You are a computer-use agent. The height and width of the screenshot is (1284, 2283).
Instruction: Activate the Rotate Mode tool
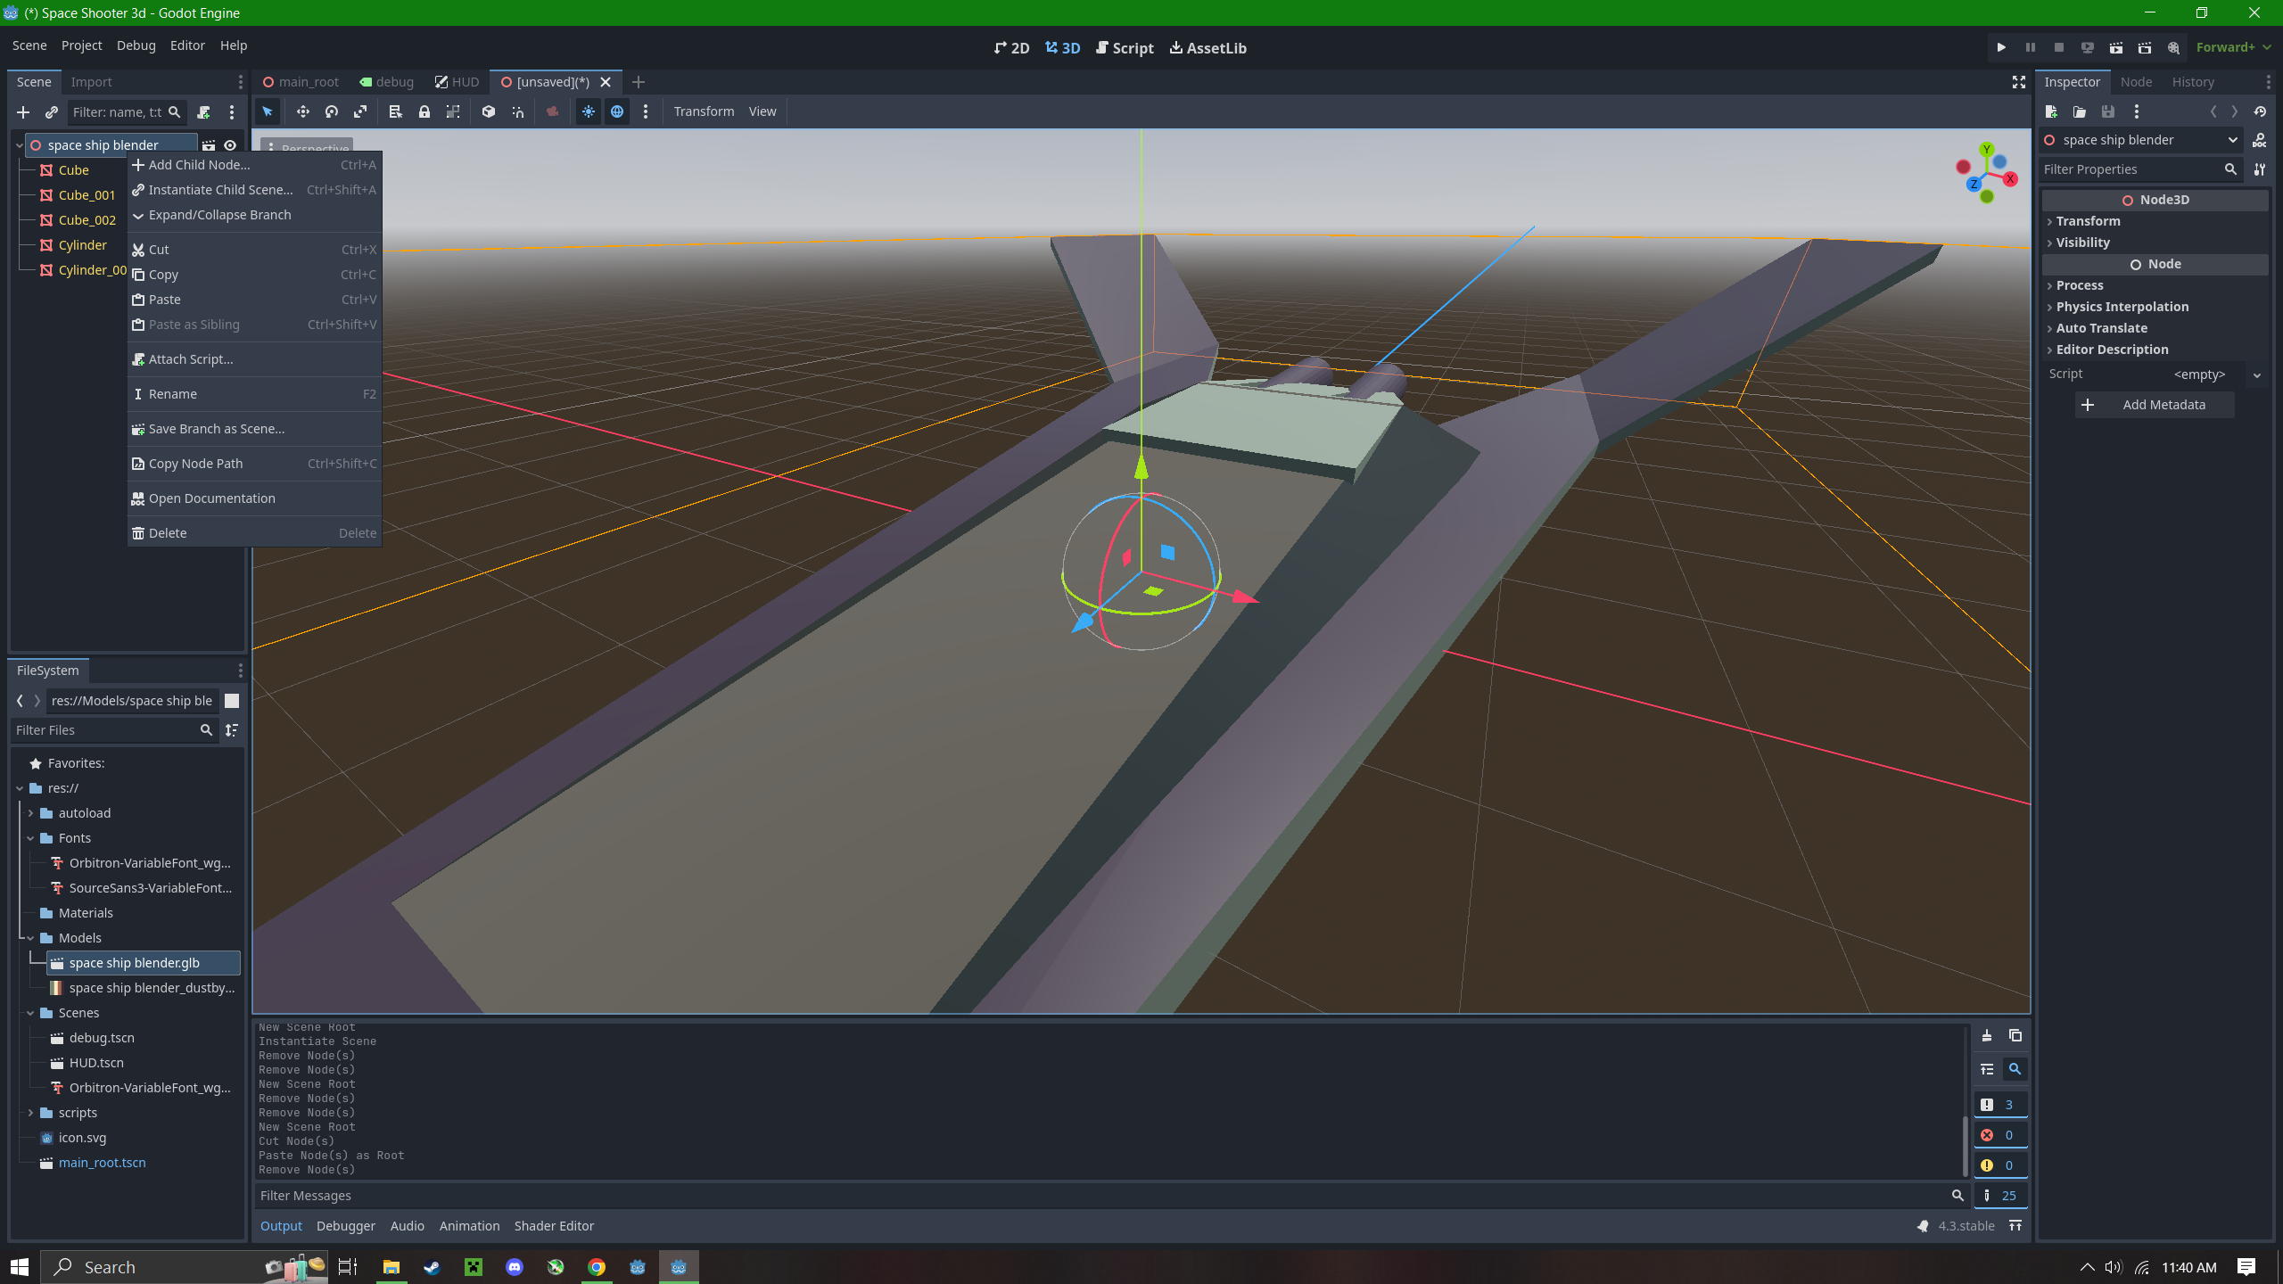(332, 111)
